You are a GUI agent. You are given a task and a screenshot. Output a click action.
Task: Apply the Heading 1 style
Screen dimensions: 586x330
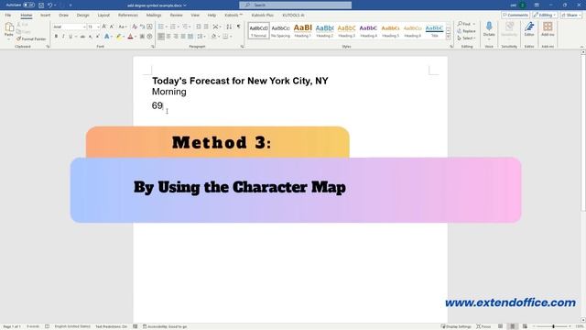303,30
